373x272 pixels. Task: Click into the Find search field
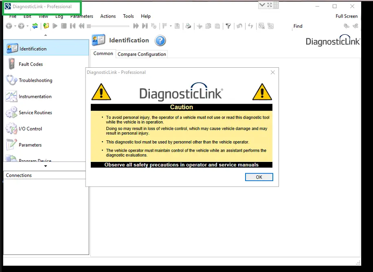(x=323, y=26)
